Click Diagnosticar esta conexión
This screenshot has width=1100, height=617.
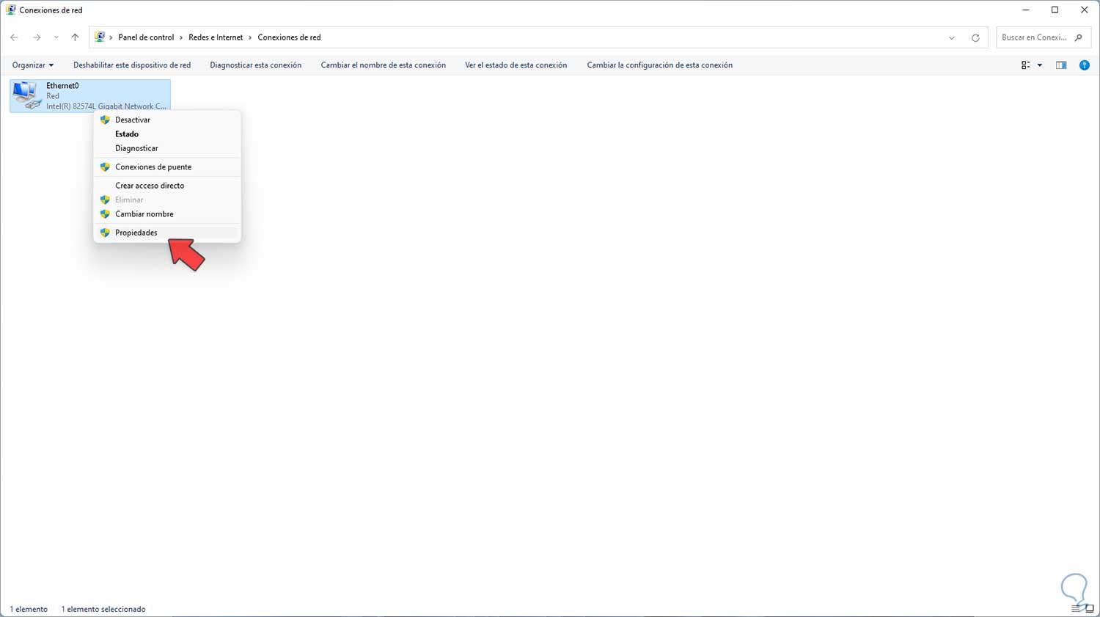[256, 65]
